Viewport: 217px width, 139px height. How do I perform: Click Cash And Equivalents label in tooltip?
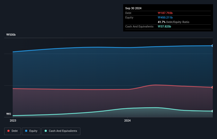[x=139, y=26]
